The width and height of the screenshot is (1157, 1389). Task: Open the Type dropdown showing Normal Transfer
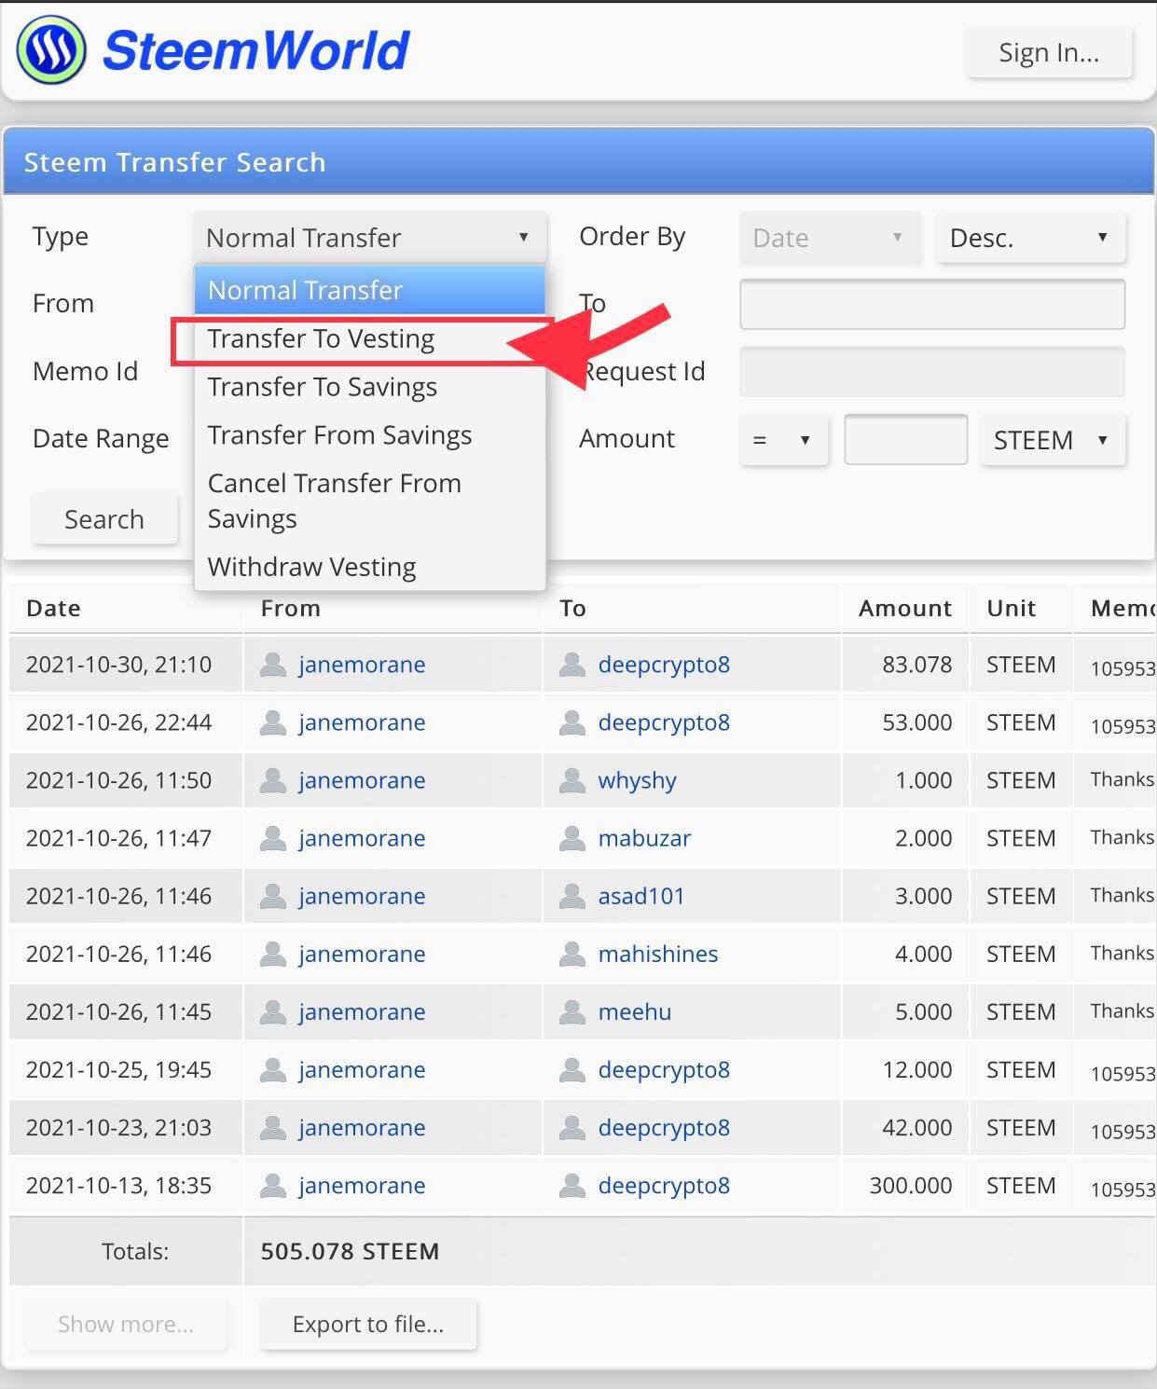[x=370, y=238]
